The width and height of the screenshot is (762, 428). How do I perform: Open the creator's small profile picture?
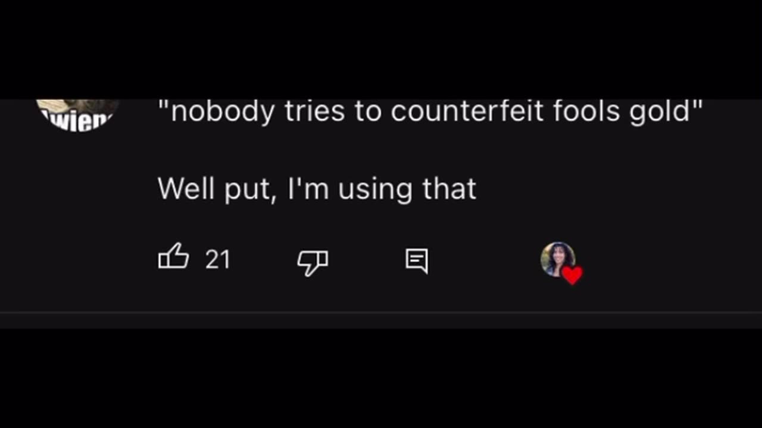pos(557,259)
